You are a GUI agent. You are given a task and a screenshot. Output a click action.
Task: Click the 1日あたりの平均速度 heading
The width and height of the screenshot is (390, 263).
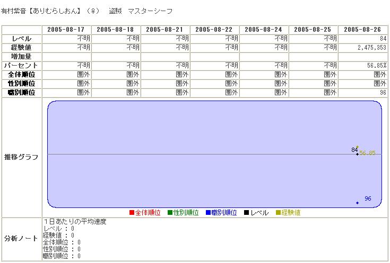click(75, 222)
